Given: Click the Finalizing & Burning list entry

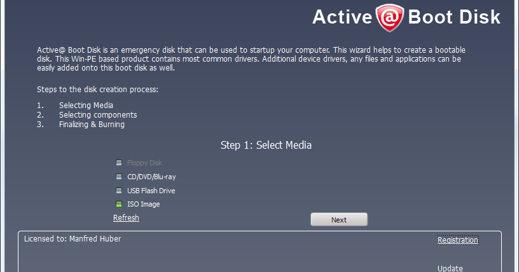Looking at the screenshot, I should (x=92, y=125).
